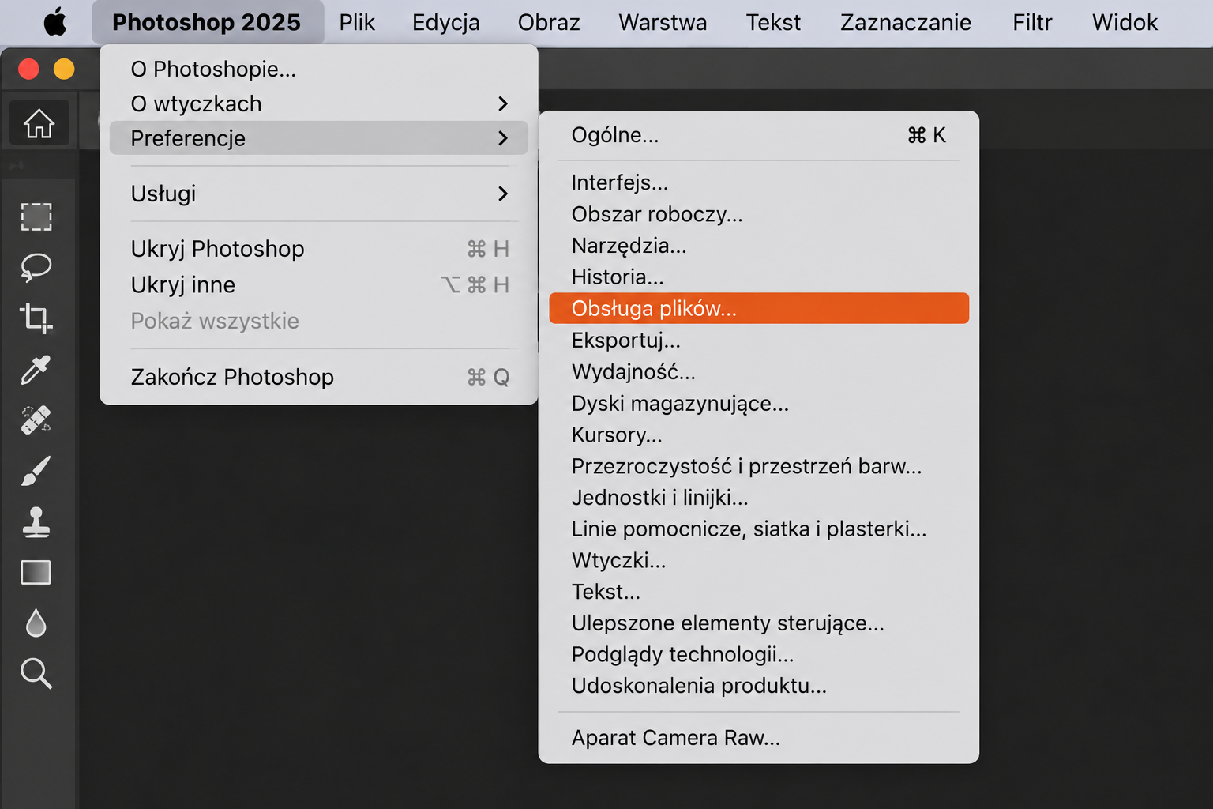
Task: Open the Widok menu
Action: (x=1125, y=22)
